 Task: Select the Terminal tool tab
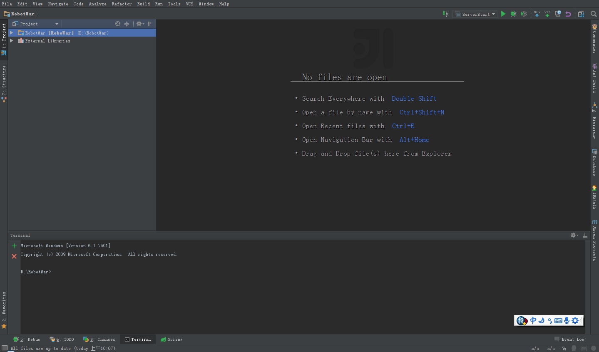point(138,339)
